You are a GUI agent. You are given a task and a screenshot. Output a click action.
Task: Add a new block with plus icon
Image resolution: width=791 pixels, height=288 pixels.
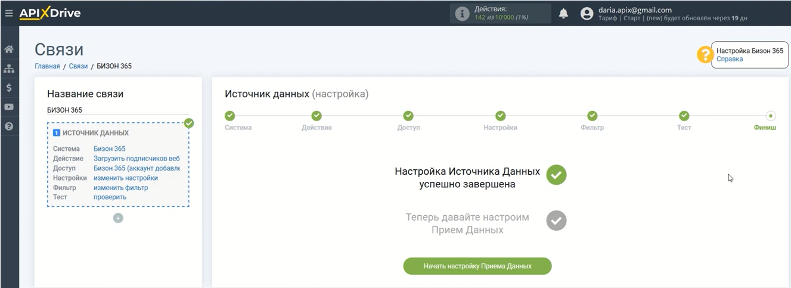tap(118, 218)
